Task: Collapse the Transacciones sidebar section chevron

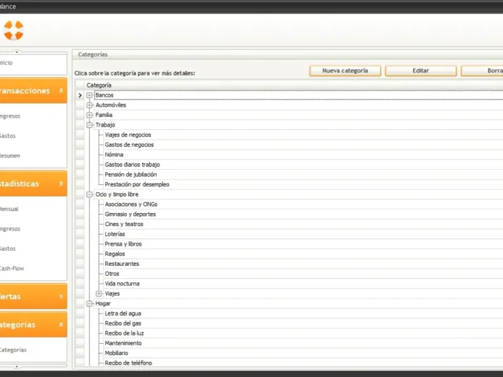Action: pos(61,90)
